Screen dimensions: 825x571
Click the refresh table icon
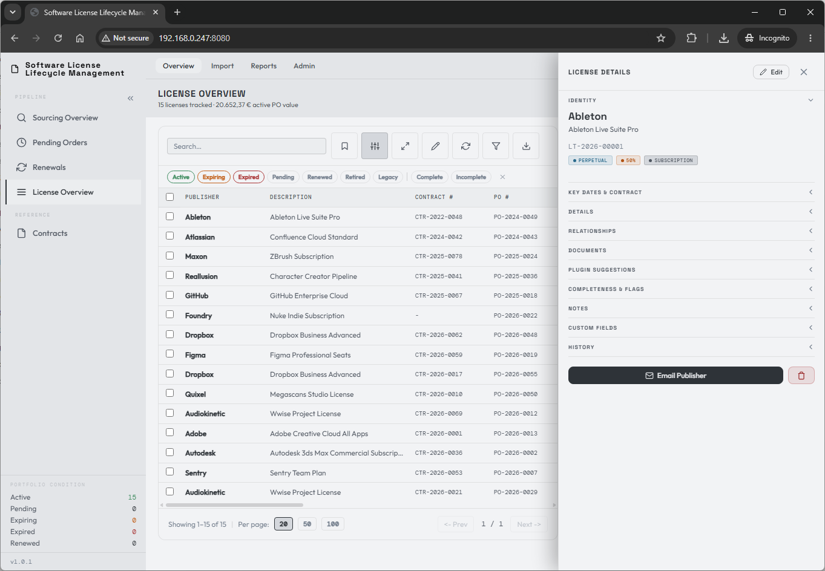coord(465,146)
